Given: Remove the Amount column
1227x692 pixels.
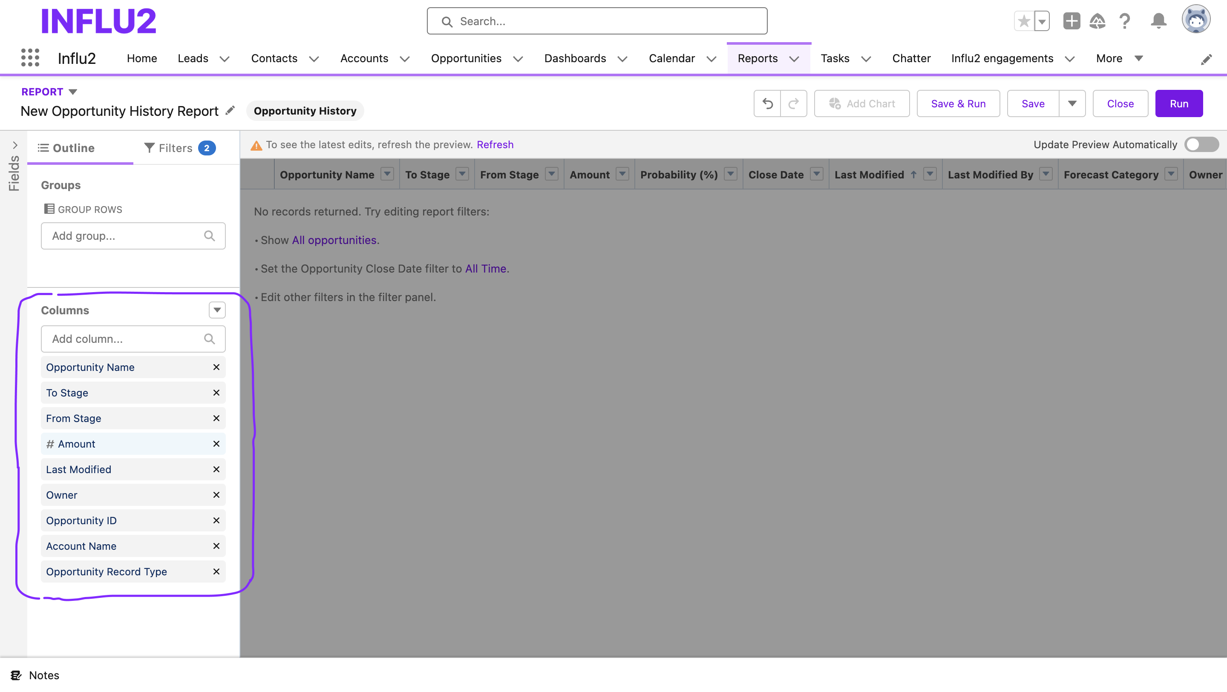Looking at the screenshot, I should tap(216, 444).
